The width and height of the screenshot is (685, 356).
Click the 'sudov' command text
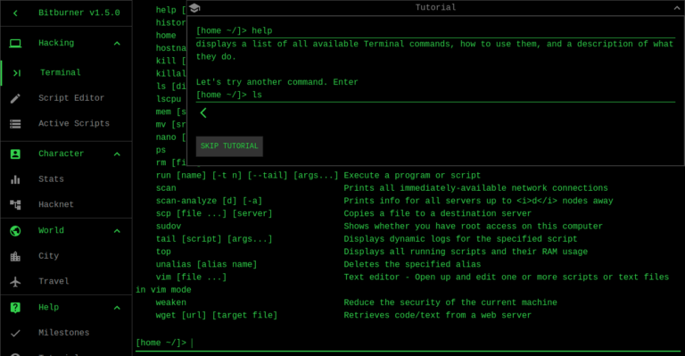pyautogui.click(x=169, y=227)
